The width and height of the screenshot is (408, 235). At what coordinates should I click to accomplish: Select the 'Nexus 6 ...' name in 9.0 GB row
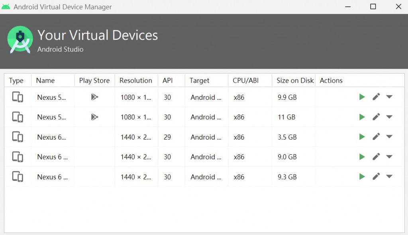pyautogui.click(x=52, y=157)
